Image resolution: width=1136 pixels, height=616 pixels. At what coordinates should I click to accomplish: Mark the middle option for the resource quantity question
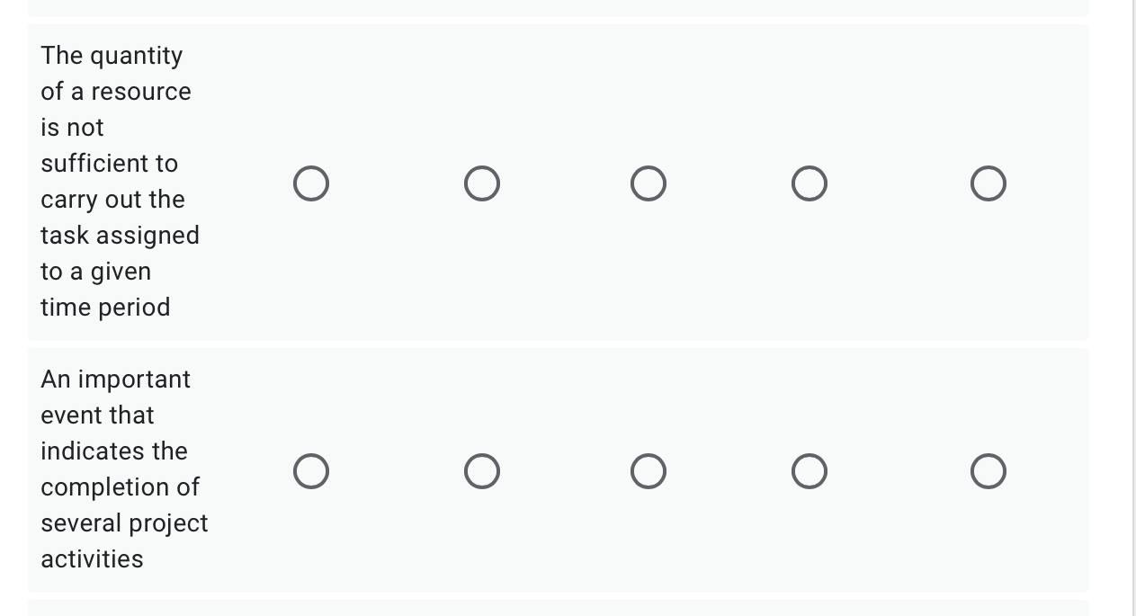649,183
